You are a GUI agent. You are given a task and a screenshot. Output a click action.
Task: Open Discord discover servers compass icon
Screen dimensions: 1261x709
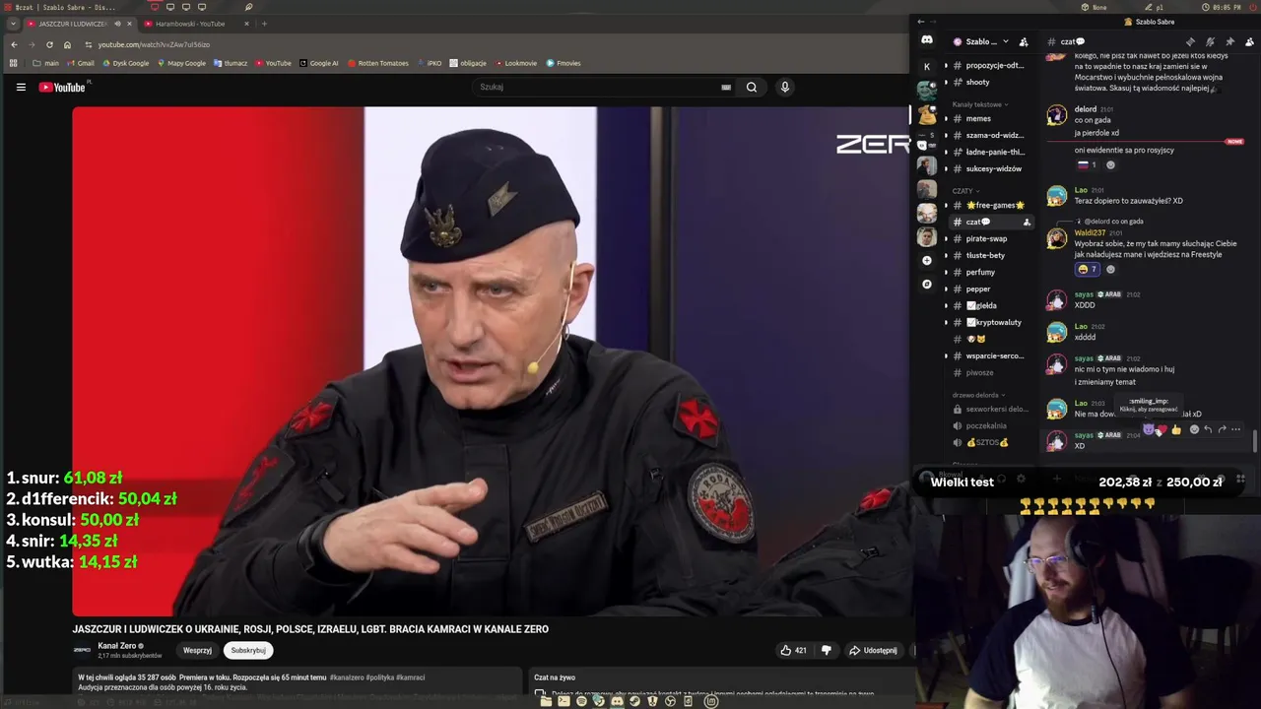[926, 284]
